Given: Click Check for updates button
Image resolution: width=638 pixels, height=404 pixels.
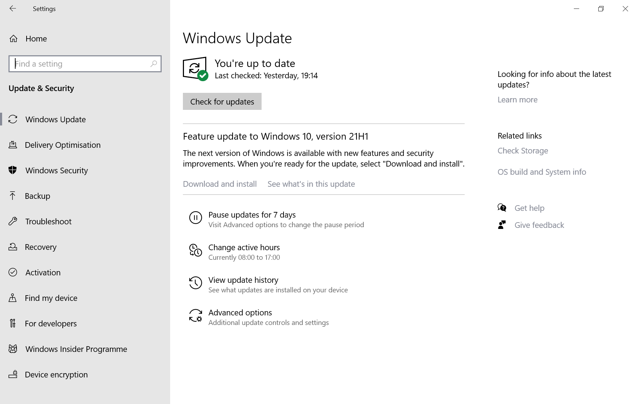Looking at the screenshot, I should tap(222, 101).
